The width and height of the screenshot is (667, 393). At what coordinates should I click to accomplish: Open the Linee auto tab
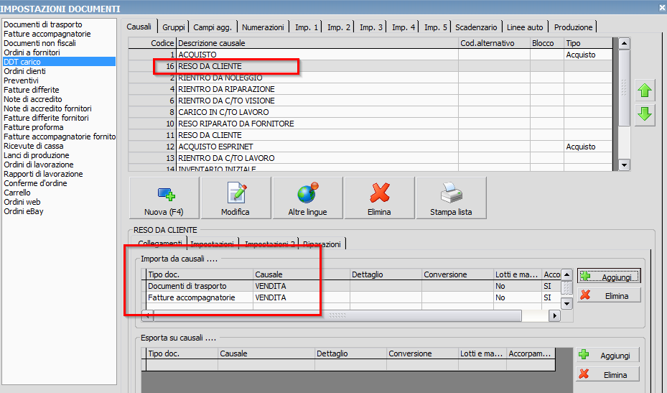[x=525, y=27]
